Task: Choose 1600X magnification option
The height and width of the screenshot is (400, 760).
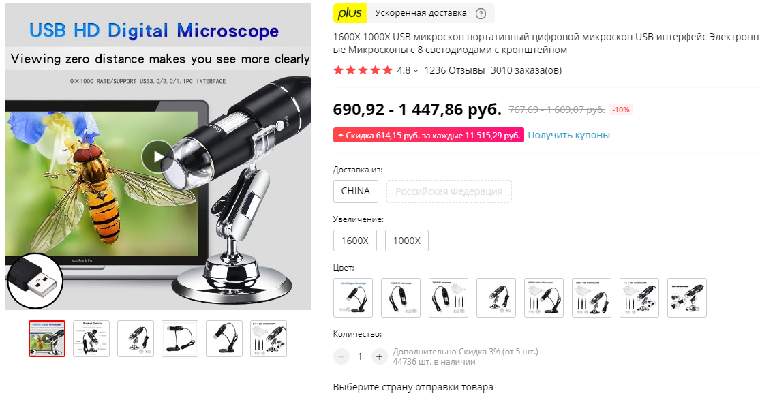Action: 355,241
